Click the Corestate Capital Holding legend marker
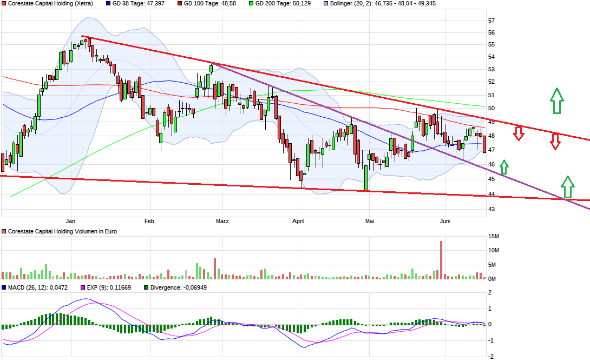Viewport: 590px width, 362px height. 4,5
